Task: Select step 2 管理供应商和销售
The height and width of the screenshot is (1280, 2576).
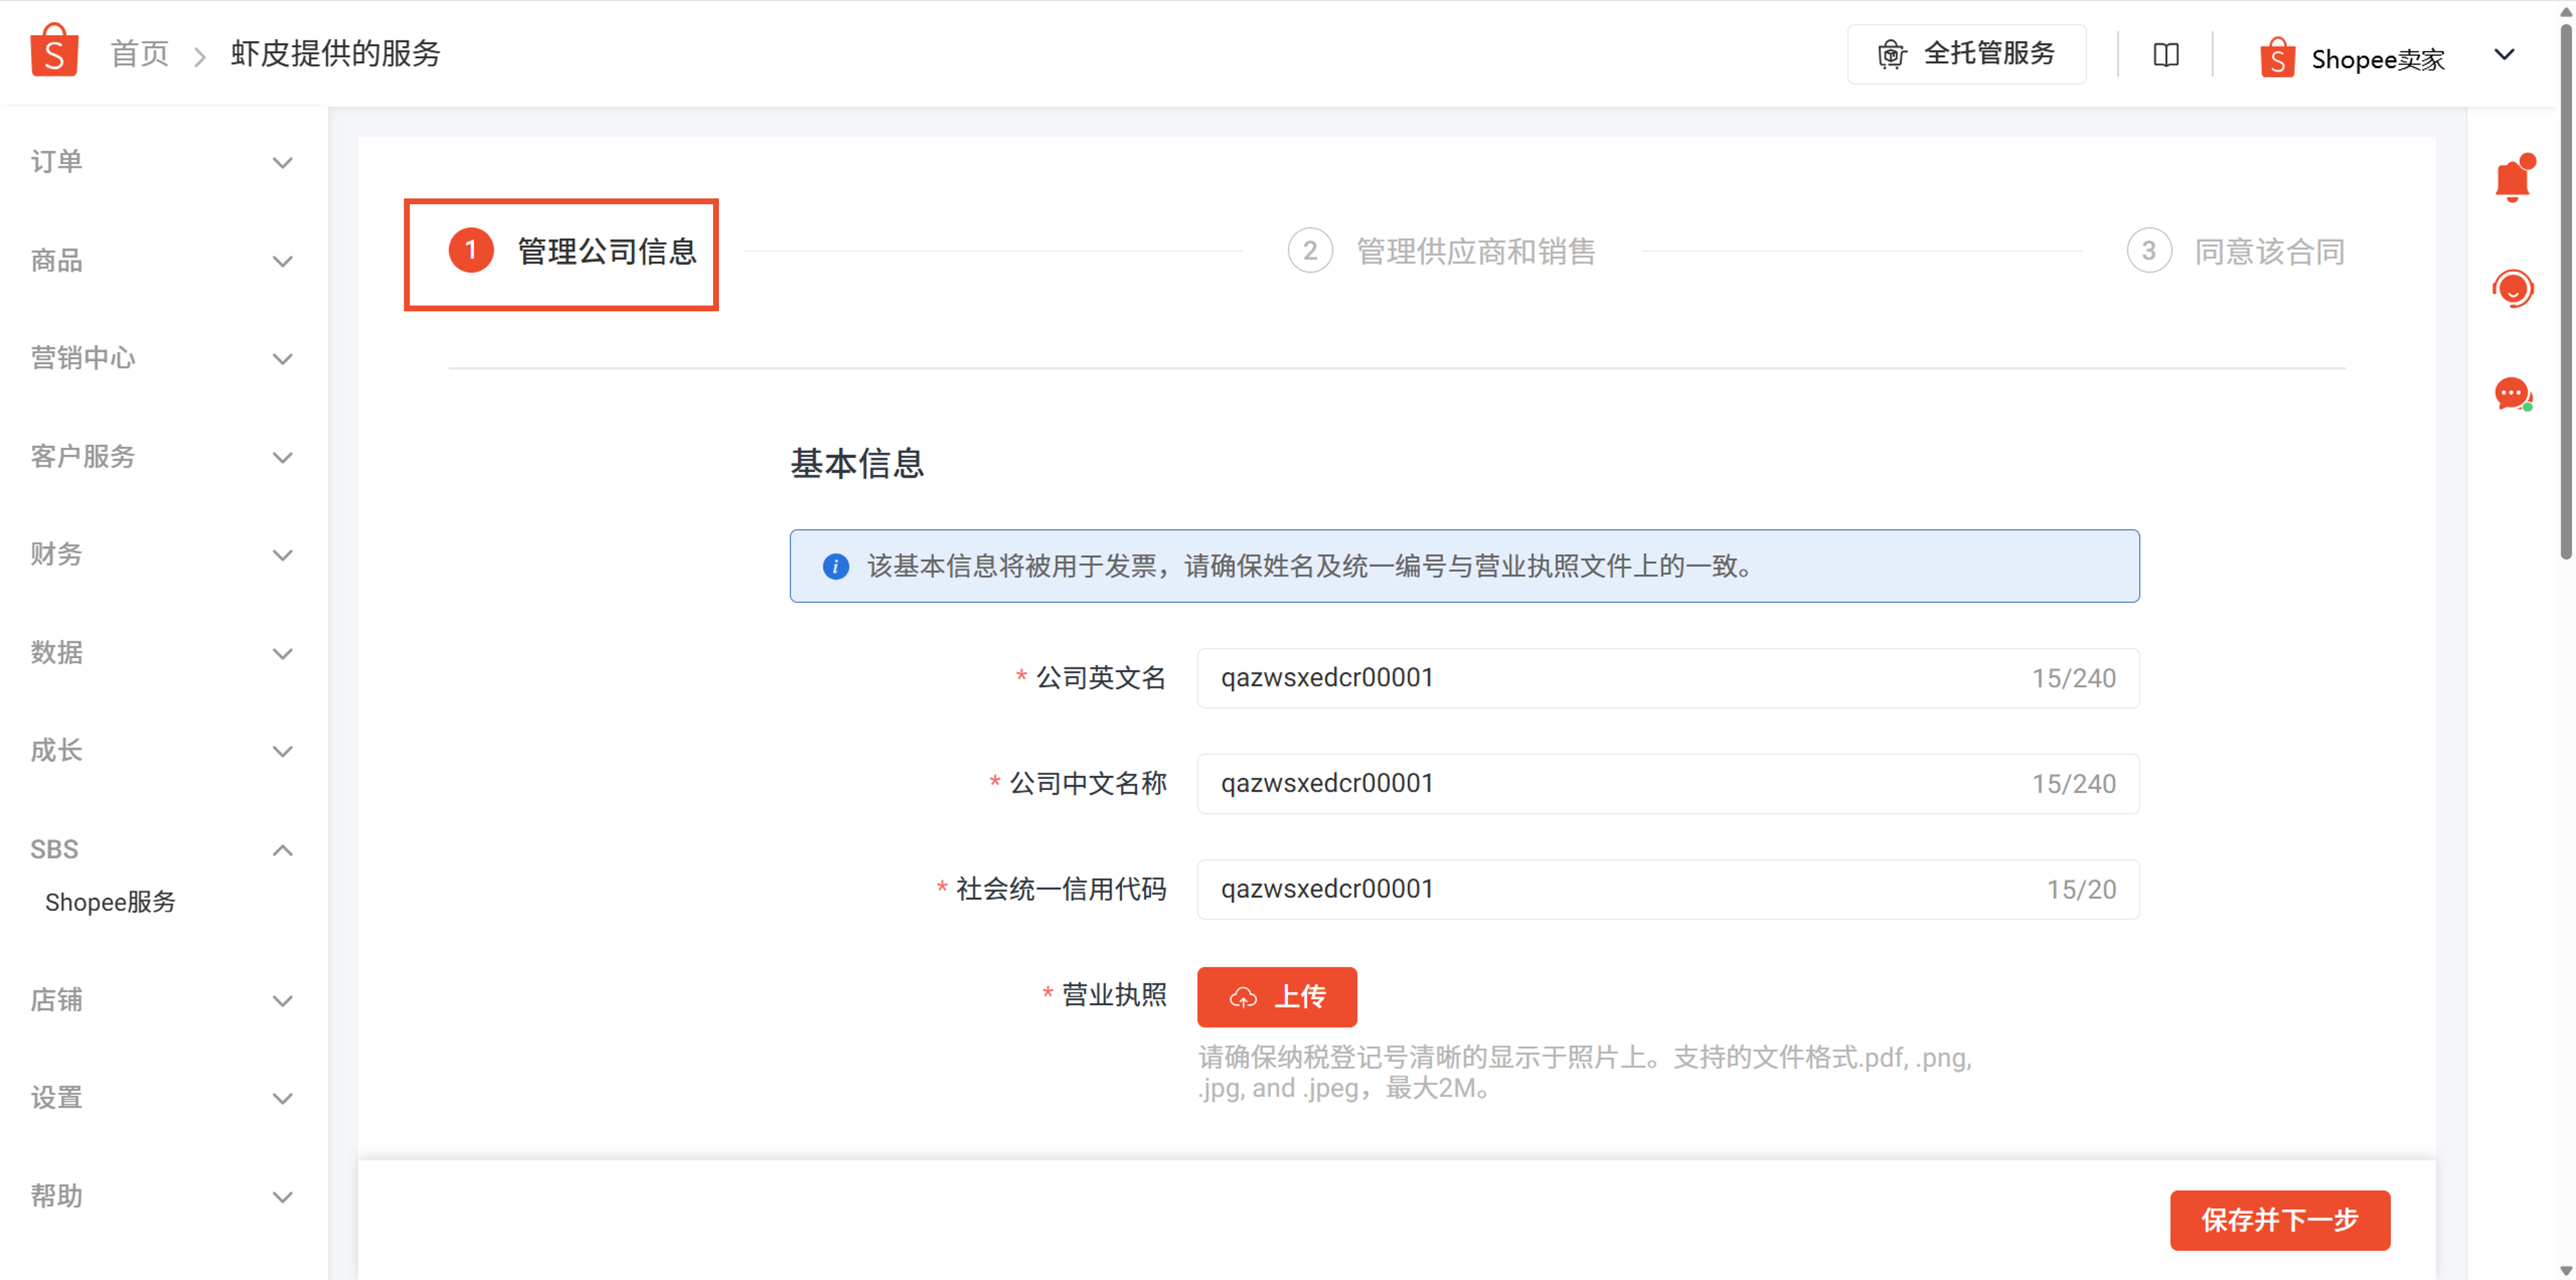Action: pyautogui.click(x=1441, y=251)
